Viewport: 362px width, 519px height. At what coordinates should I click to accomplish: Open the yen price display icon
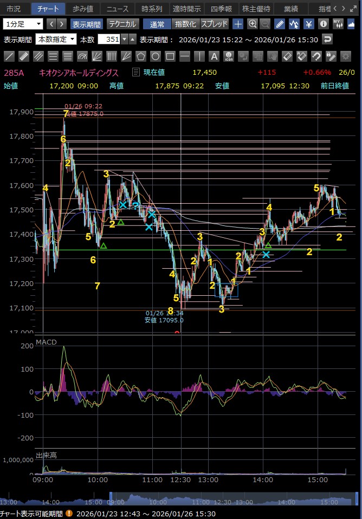click(x=308, y=24)
